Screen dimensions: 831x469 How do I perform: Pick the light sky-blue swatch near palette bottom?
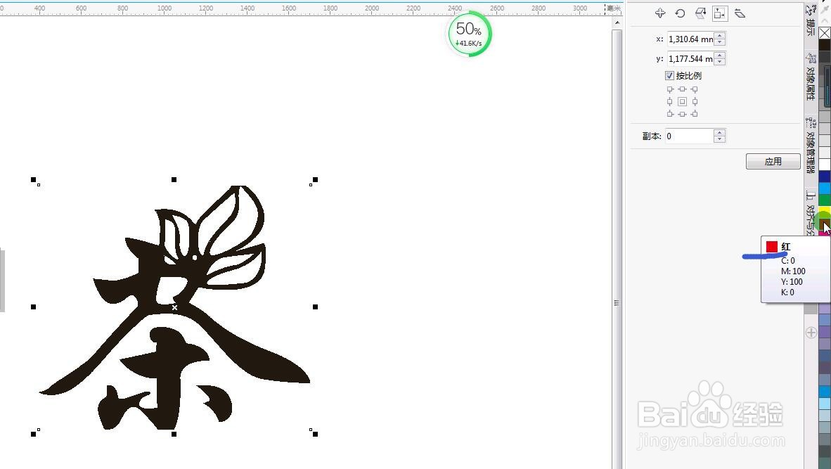tap(825, 404)
